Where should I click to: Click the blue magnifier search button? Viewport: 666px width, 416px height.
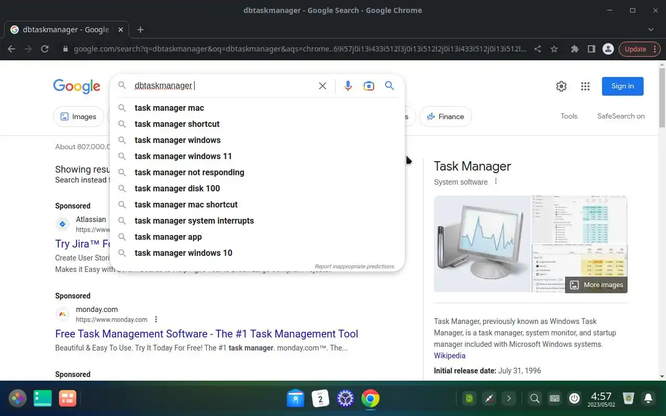tap(389, 86)
